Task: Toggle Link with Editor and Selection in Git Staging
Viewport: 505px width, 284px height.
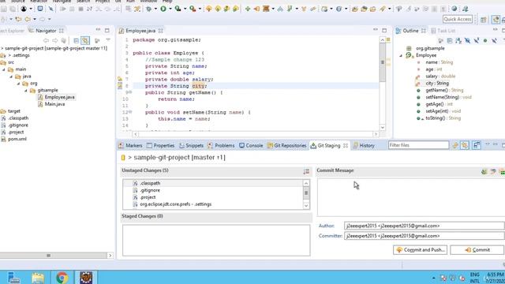Action: (465, 145)
